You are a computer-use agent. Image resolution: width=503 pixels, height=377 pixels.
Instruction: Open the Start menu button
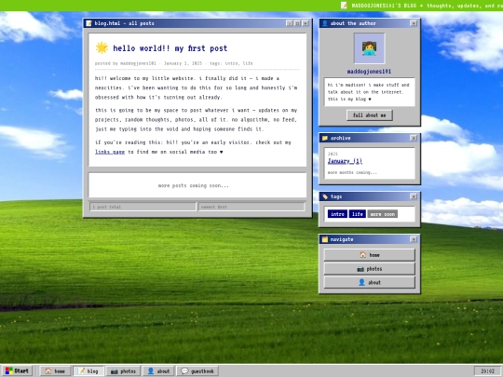(x=17, y=370)
